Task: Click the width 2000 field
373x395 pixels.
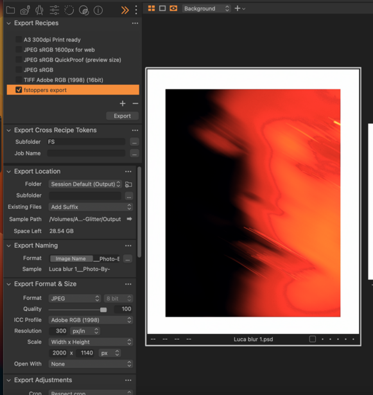Action: [58, 353]
